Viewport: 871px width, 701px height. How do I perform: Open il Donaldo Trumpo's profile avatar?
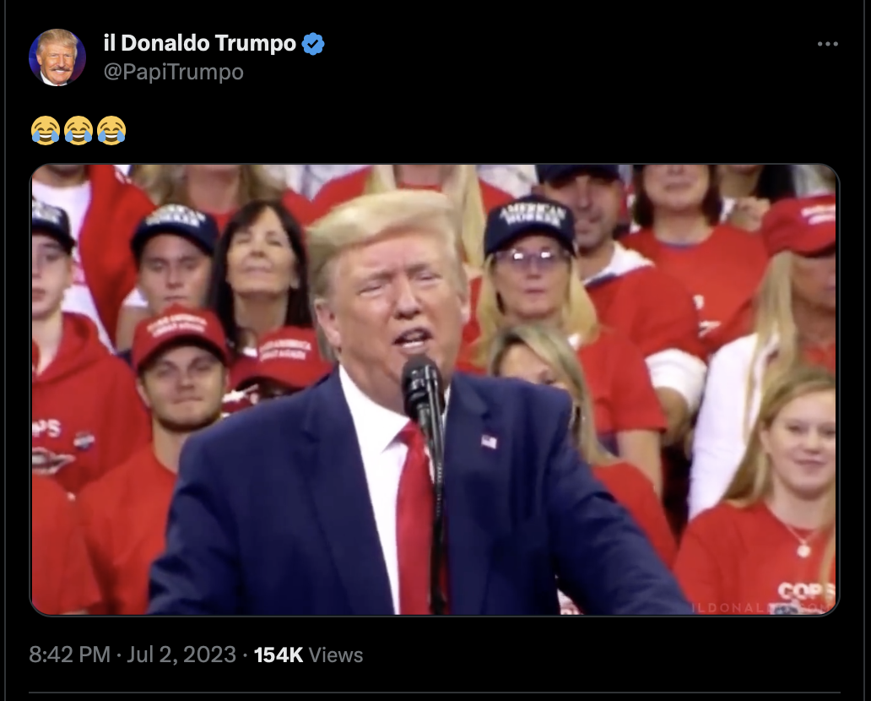(x=57, y=57)
